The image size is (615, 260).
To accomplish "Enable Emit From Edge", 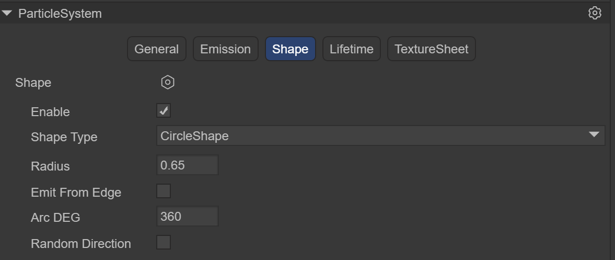I will [164, 191].
